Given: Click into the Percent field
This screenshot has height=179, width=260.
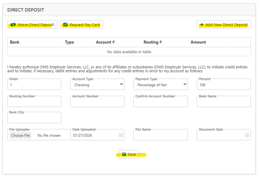Looking at the screenshot, I should click(x=224, y=85).
